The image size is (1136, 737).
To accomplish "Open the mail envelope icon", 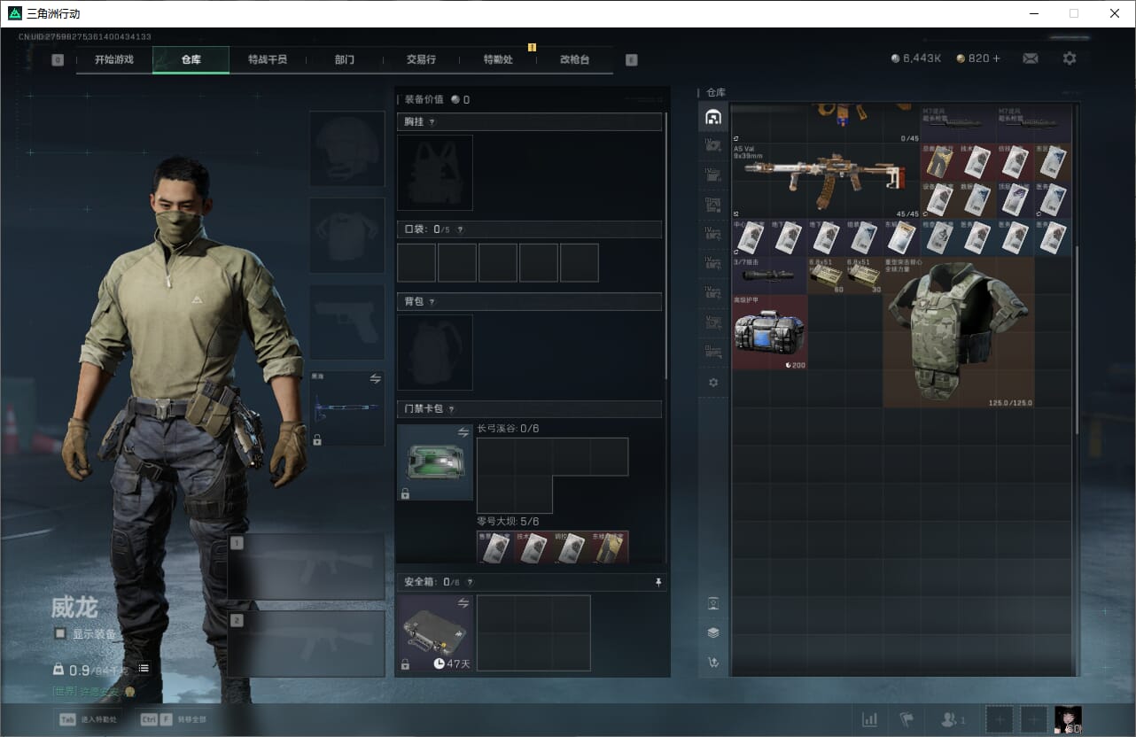I will pyautogui.click(x=1031, y=58).
